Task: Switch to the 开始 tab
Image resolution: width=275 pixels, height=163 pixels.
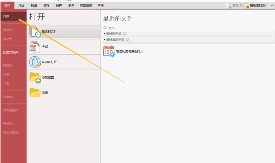Action: [21, 5]
